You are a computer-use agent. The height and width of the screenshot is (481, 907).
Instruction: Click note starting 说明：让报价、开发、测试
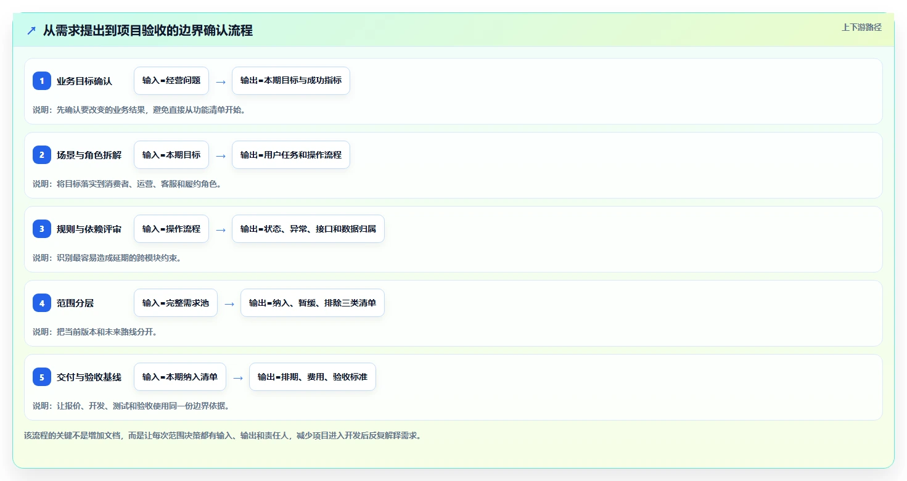(x=131, y=406)
